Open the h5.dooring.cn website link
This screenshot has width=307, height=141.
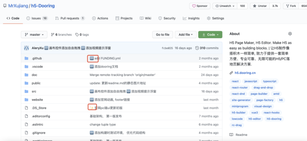pyautogui.click(x=245, y=73)
